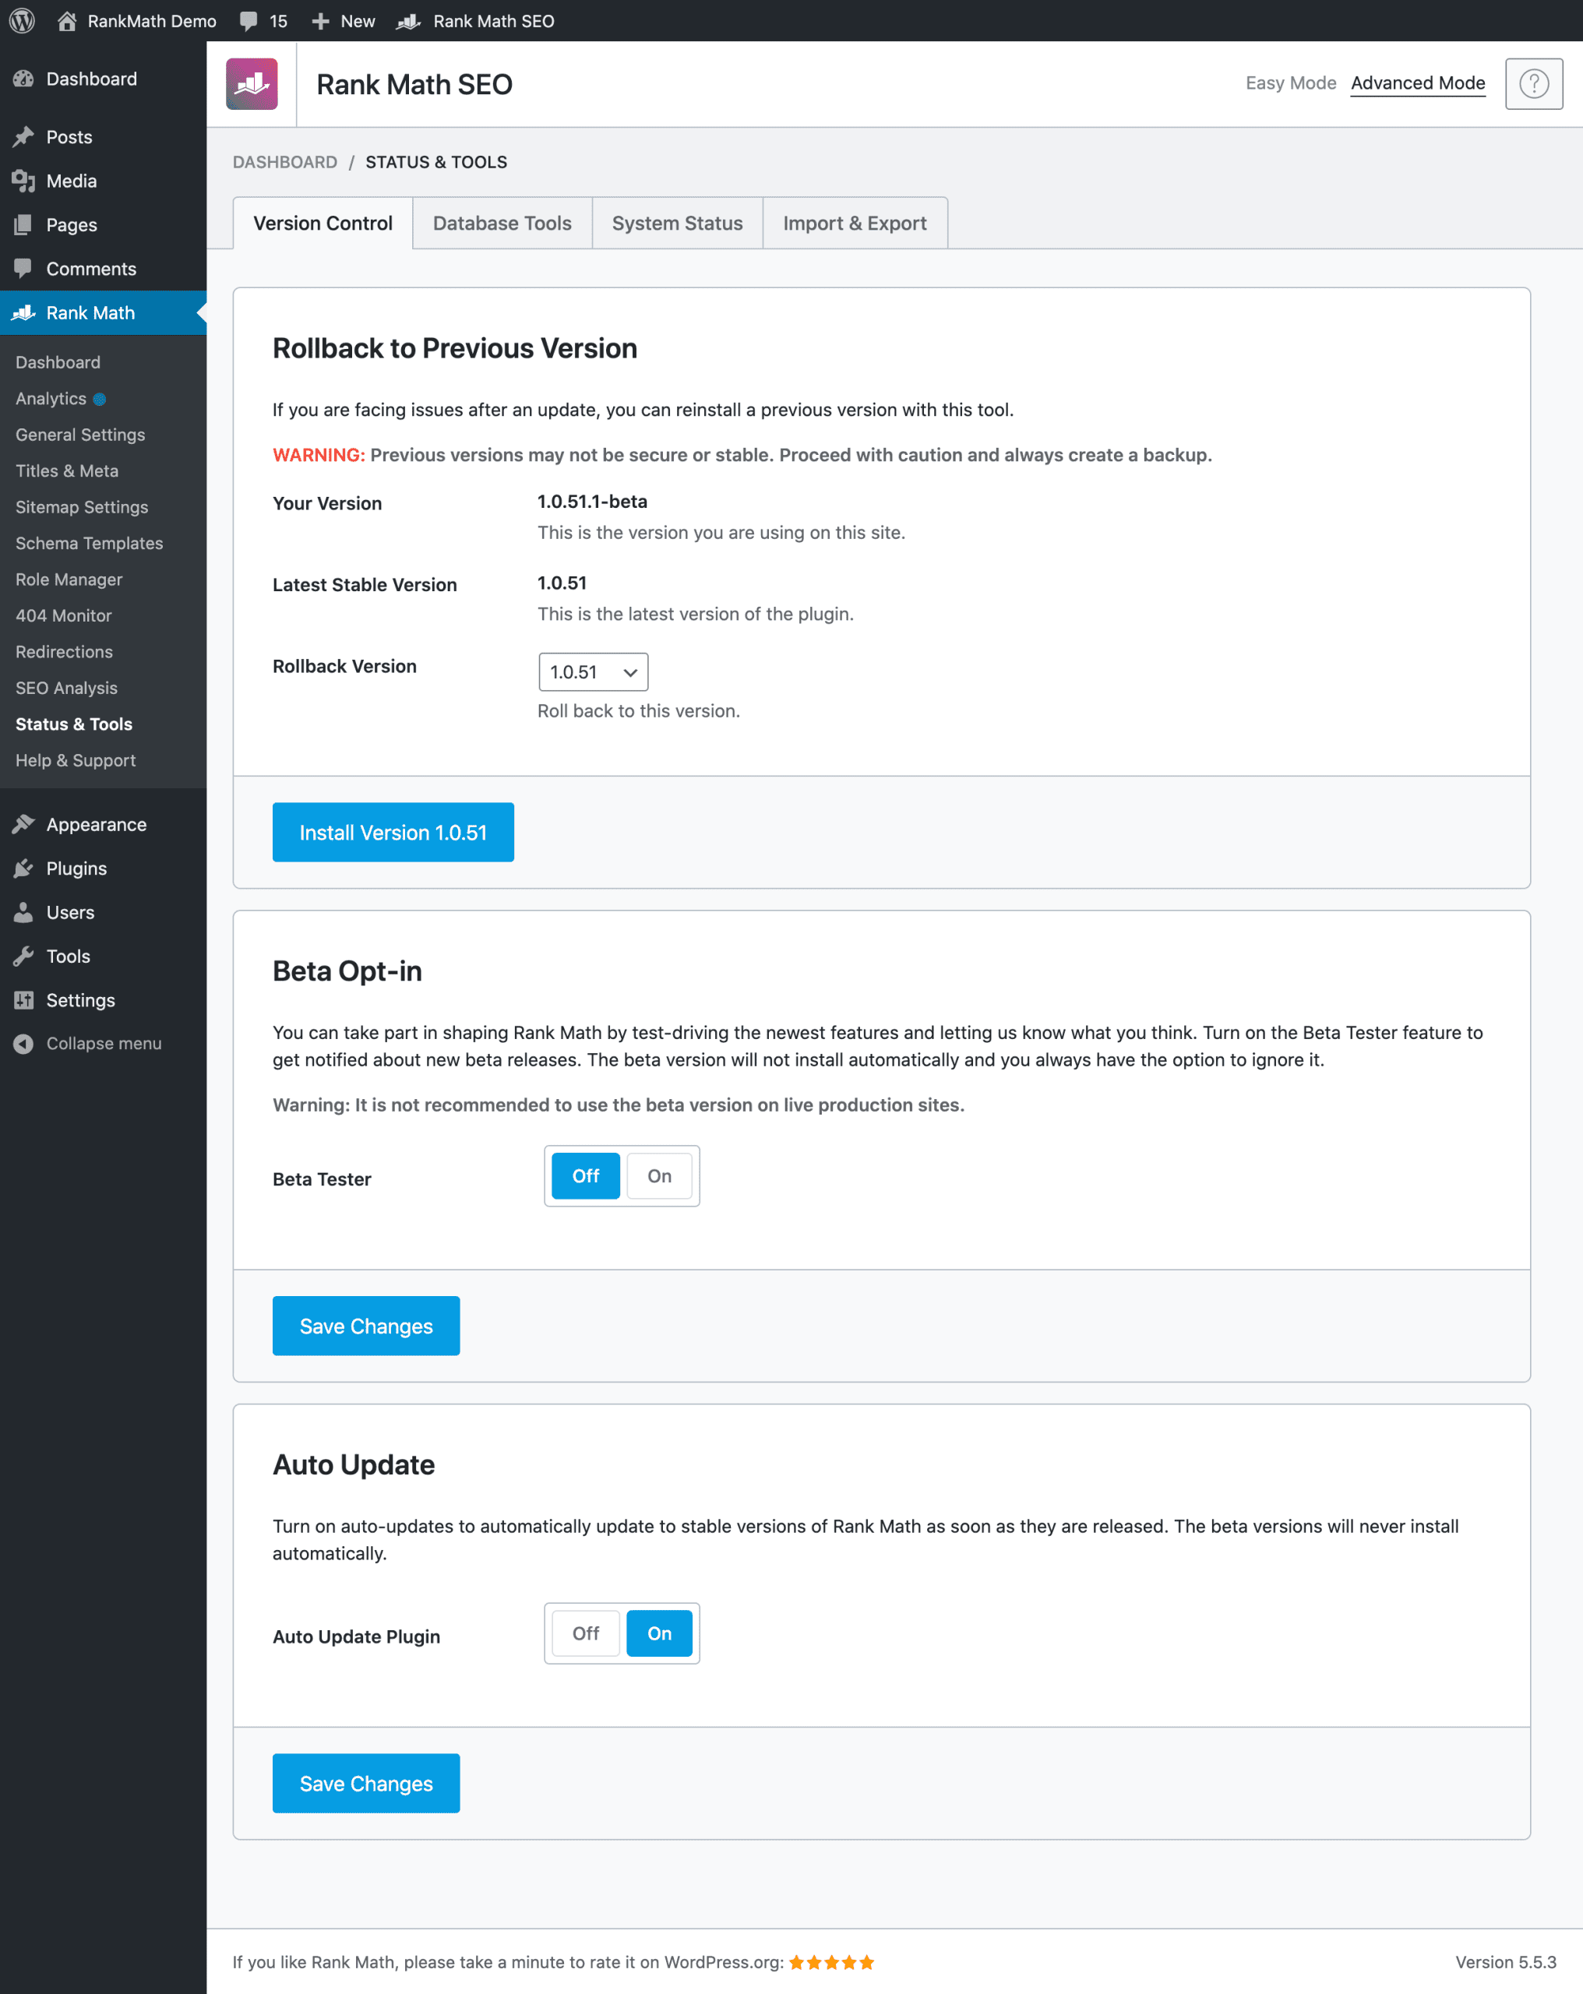Open 404 Monitor submenu item
The image size is (1583, 1994).
pyautogui.click(x=63, y=615)
